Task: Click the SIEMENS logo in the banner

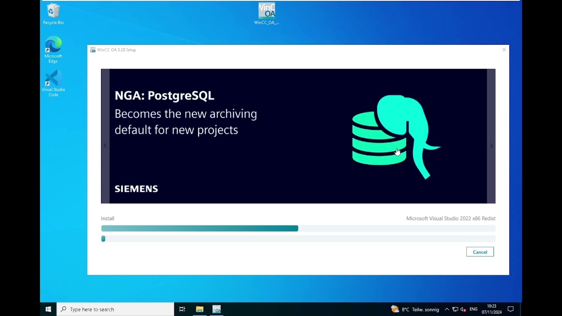Action: tap(136, 189)
